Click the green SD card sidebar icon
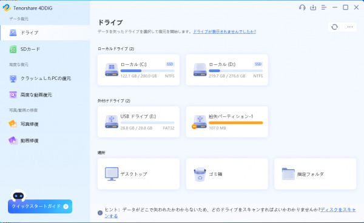 coord(13,49)
